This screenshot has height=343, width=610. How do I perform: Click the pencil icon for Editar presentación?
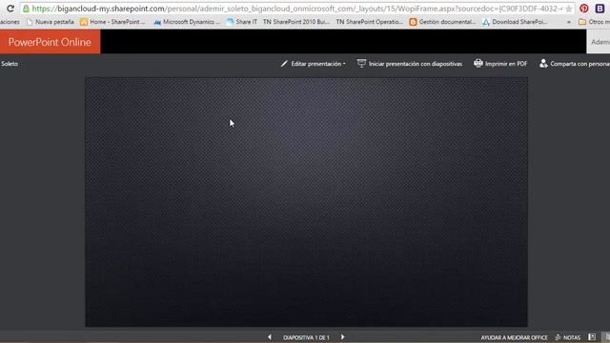point(284,64)
